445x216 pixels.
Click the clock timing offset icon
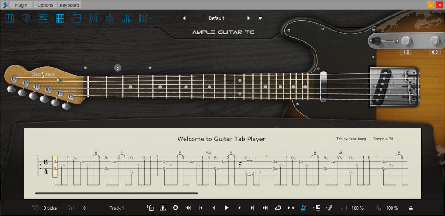pos(36,208)
